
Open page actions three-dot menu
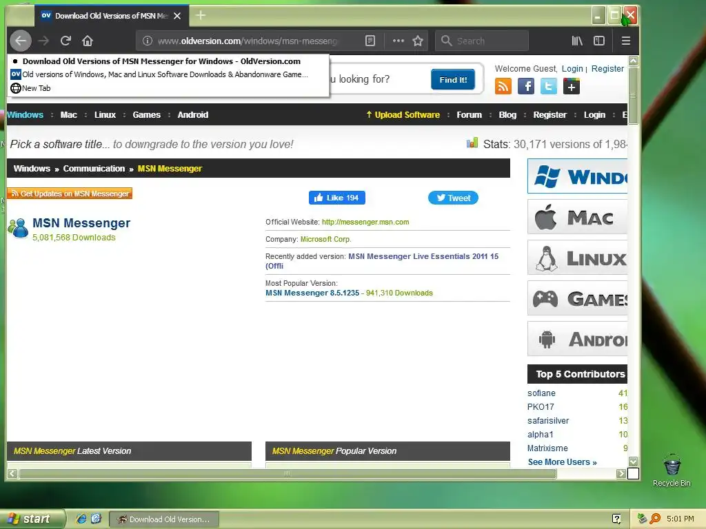(x=399, y=41)
